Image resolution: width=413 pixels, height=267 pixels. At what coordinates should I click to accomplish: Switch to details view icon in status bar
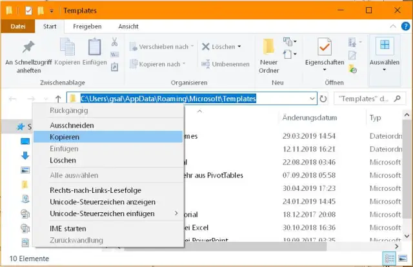coord(389,259)
